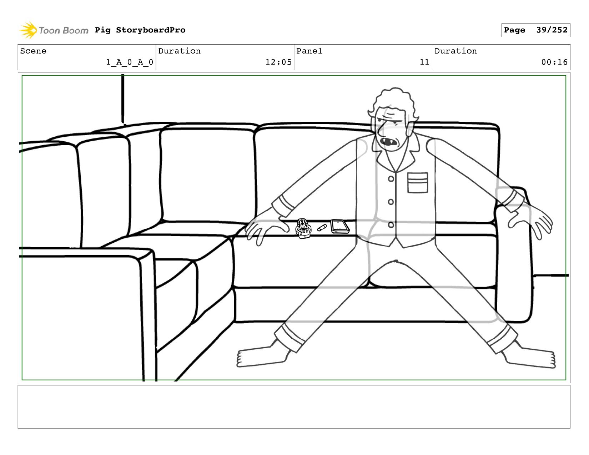Screen dimensions: 589x455
Task: Click the scene duration value '12:05'
Action: 278,62
